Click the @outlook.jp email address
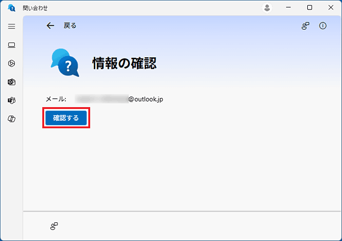The height and width of the screenshot is (241, 342). (x=119, y=99)
